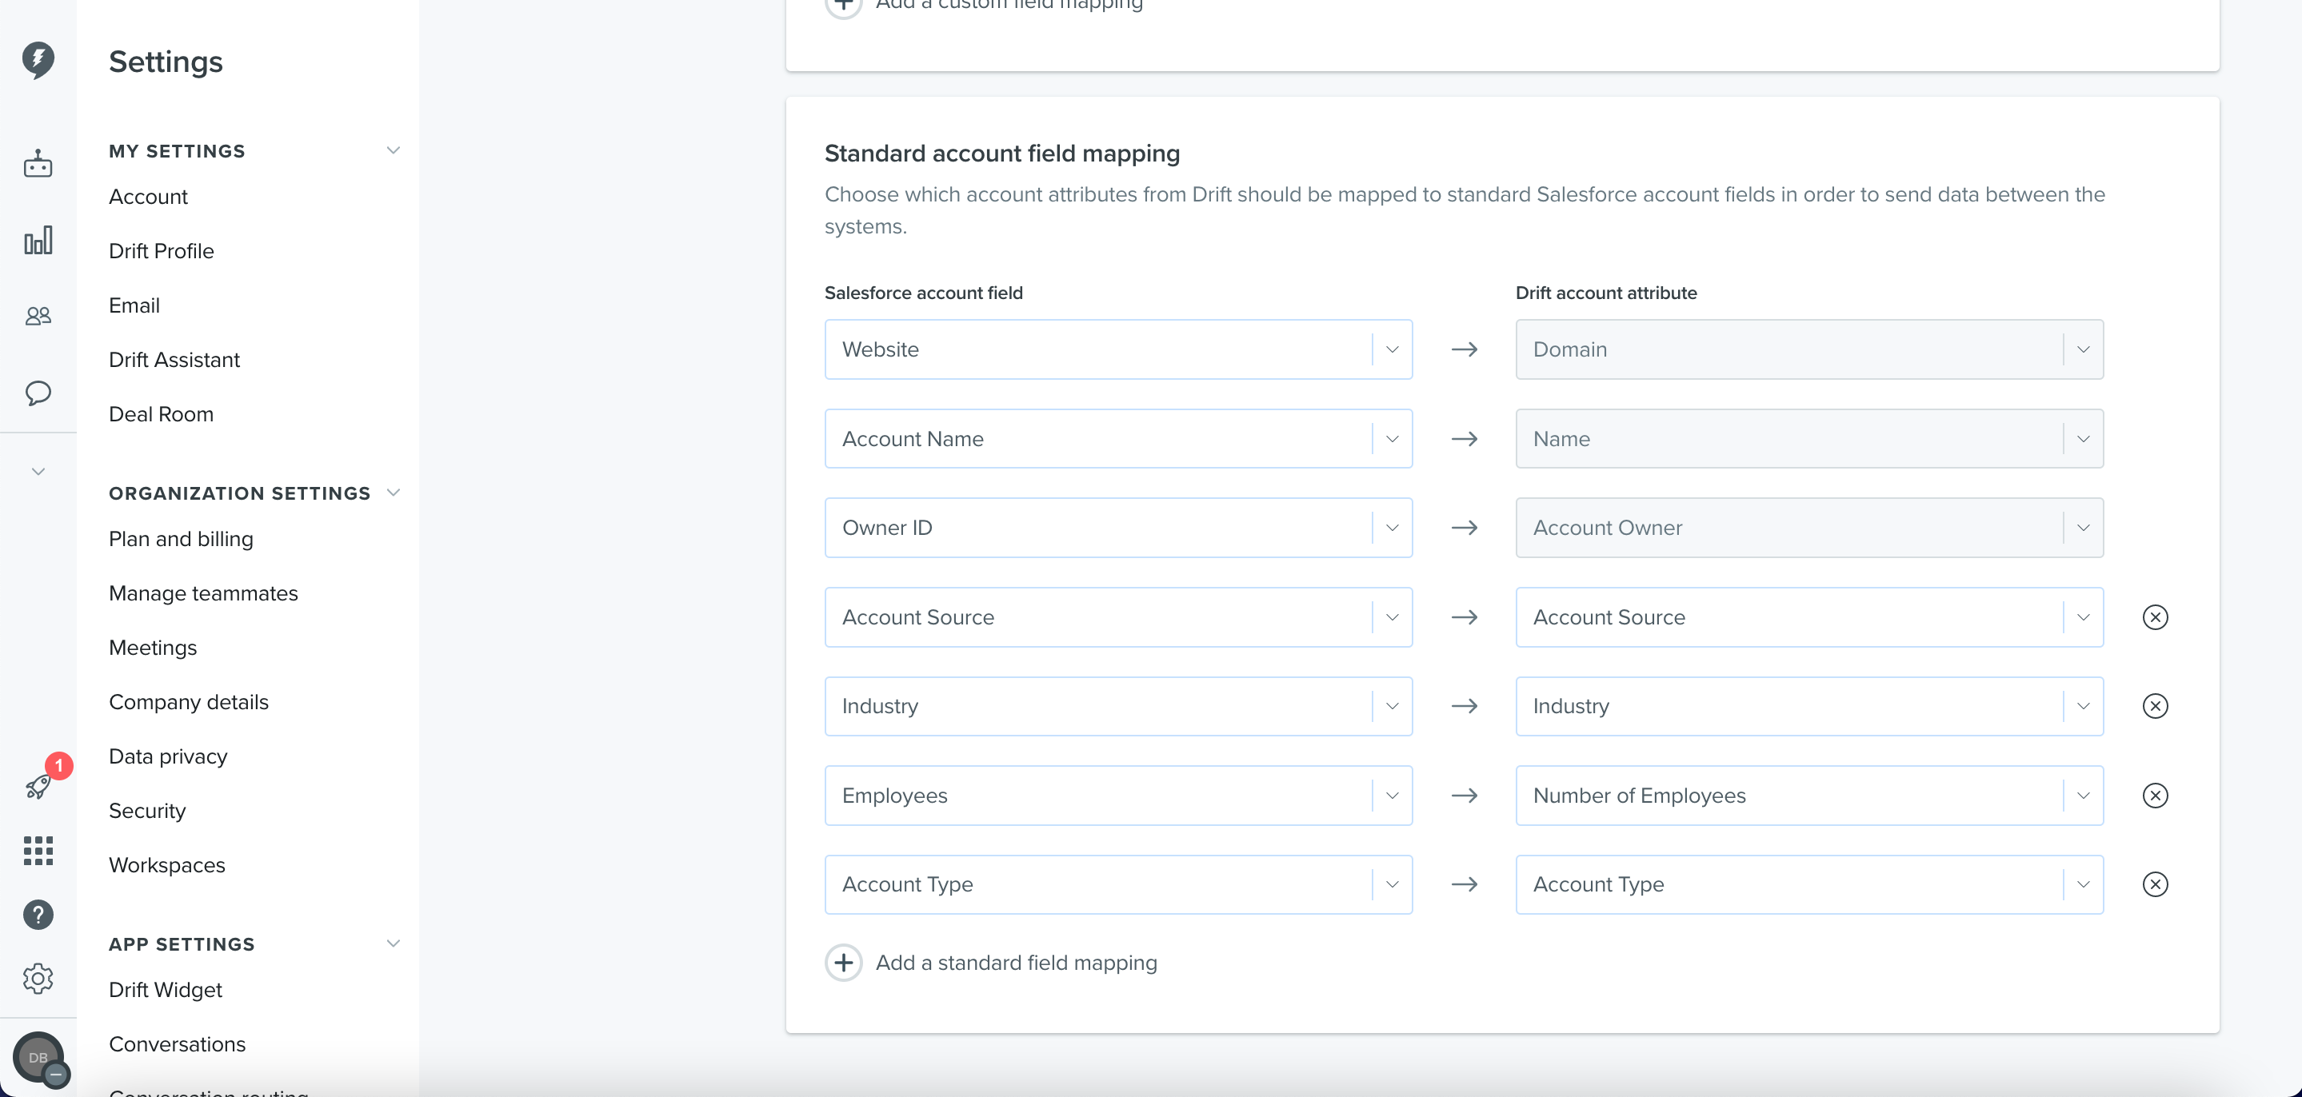Image resolution: width=2302 pixels, height=1097 pixels.
Task: Collapse the App Settings section
Action: pyautogui.click(x=394, y=943)
